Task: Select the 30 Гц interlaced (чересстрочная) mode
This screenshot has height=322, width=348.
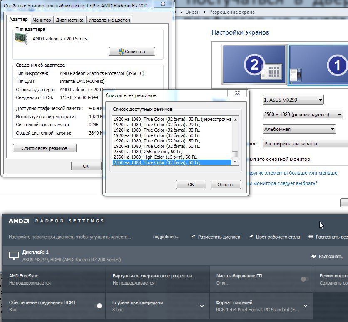Action: 172,119
